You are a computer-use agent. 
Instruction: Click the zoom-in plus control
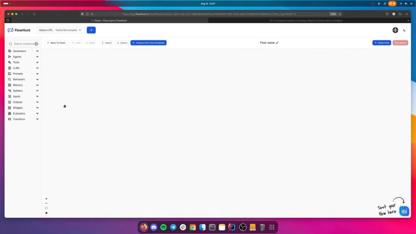(46, 198)
